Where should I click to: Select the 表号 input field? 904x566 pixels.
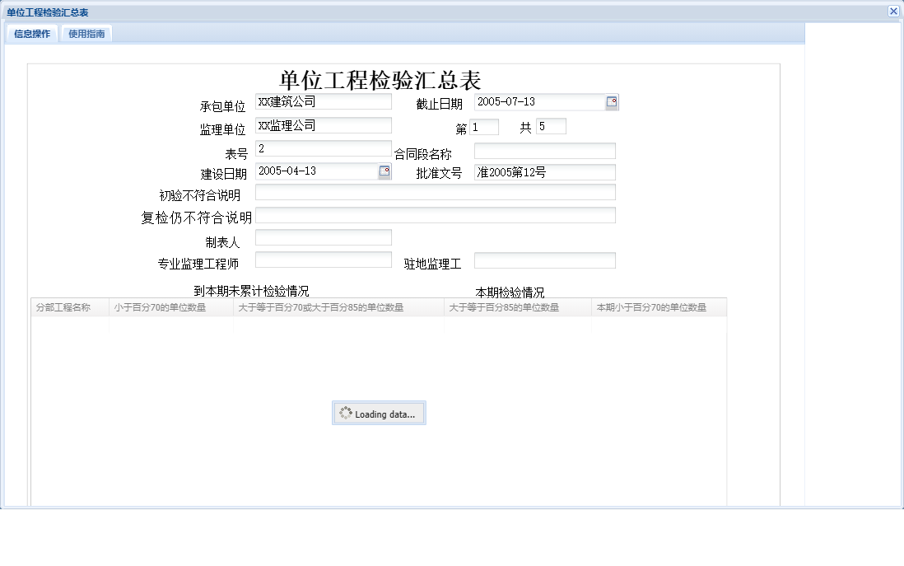click(321, 148)
